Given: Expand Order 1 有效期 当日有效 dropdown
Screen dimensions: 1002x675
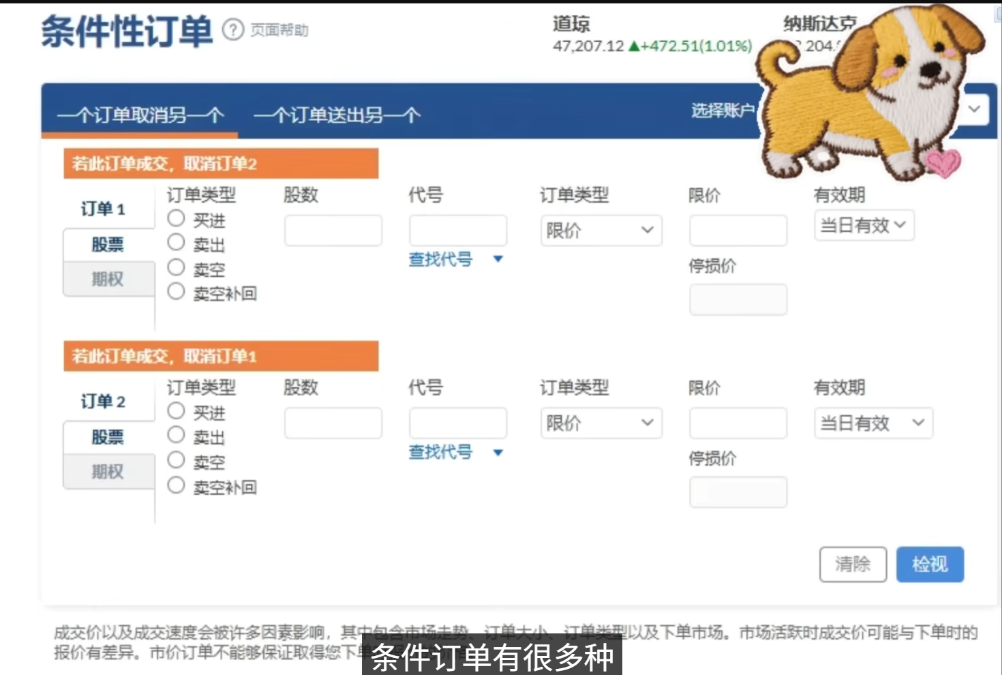Looking at the screenshot, I should point(863,226).
